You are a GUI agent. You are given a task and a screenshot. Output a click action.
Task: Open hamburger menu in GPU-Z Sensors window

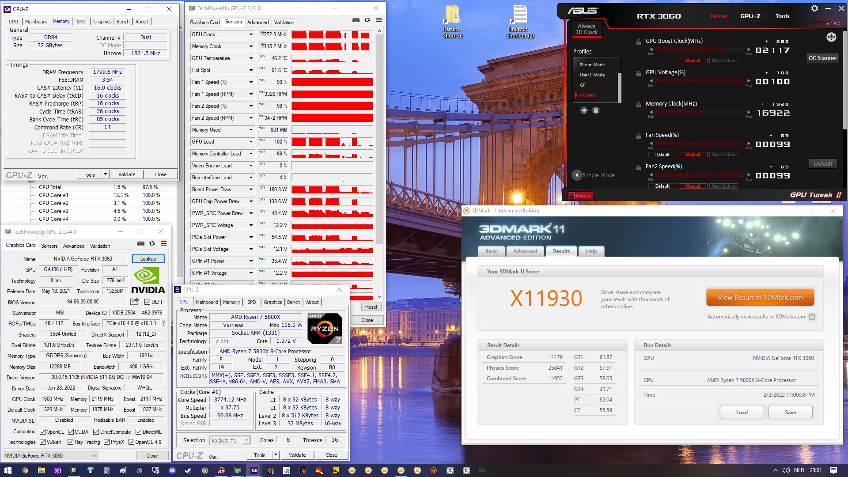(379, 20)
